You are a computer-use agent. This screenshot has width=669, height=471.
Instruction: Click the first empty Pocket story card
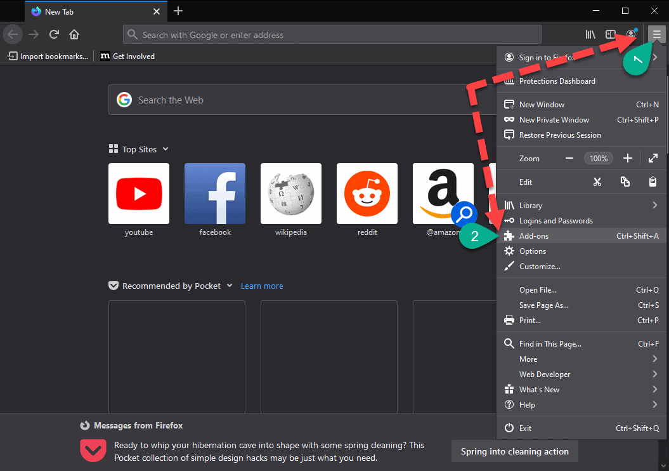(177, 357)
